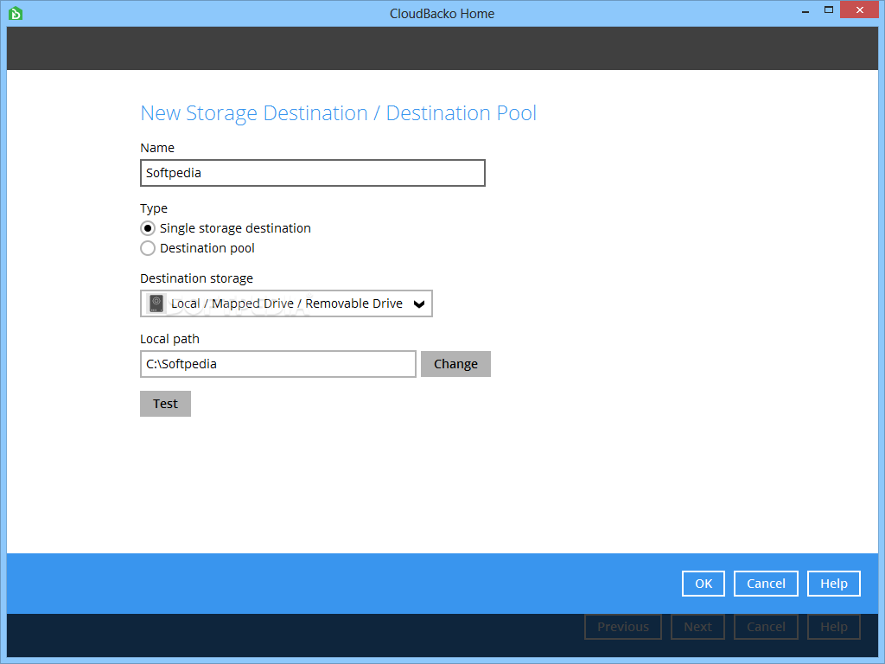Viewport: 885px width, 664px height.
Task: Click the 'Name' label
Action: 157,148
